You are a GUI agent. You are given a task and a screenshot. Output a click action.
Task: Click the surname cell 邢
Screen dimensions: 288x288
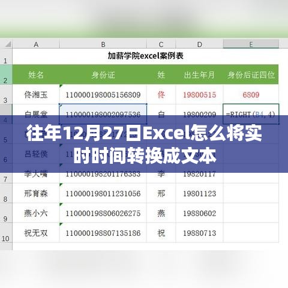161,193
